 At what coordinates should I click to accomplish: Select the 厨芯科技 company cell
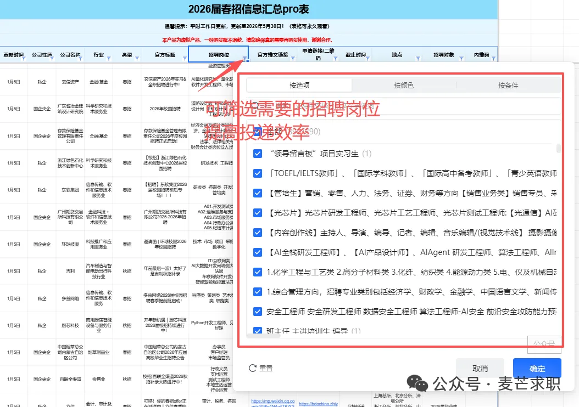(70, 325)
